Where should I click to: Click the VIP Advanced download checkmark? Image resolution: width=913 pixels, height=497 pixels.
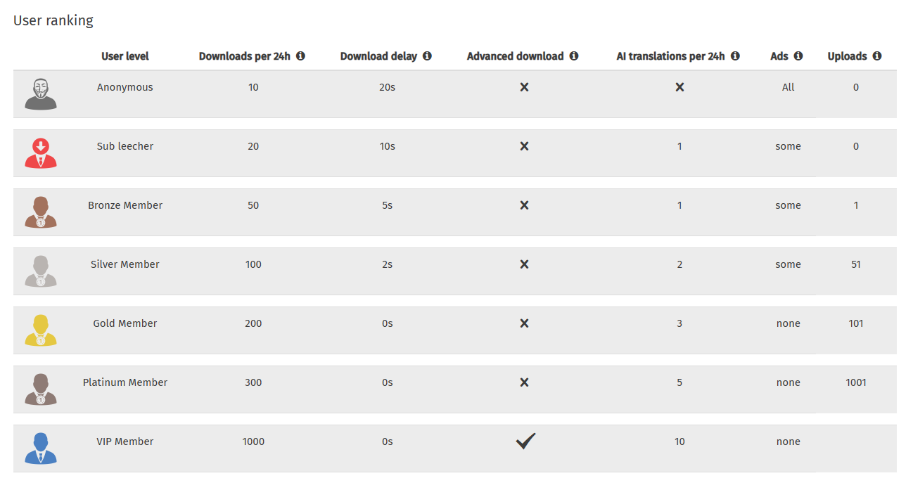coord(525,441)
